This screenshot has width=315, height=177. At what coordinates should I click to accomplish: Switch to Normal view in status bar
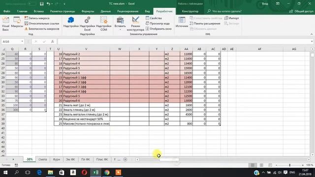(252, 165)
